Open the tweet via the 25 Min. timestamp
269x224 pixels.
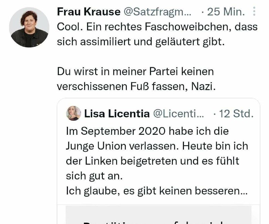point(225,12)
